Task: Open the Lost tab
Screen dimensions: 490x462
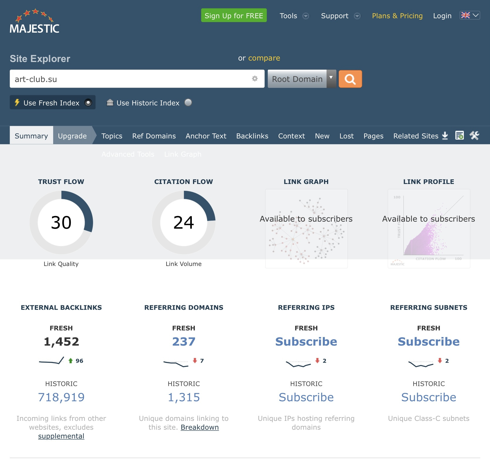Action: (346, 136)
